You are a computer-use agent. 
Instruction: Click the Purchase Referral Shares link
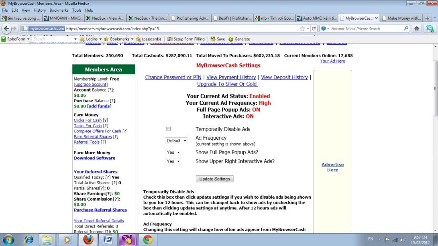[100, 210]
